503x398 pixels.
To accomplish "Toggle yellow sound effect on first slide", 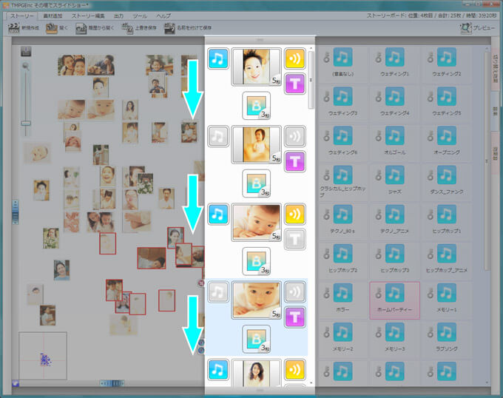I will pyautogui.click(x=295, y=59).
